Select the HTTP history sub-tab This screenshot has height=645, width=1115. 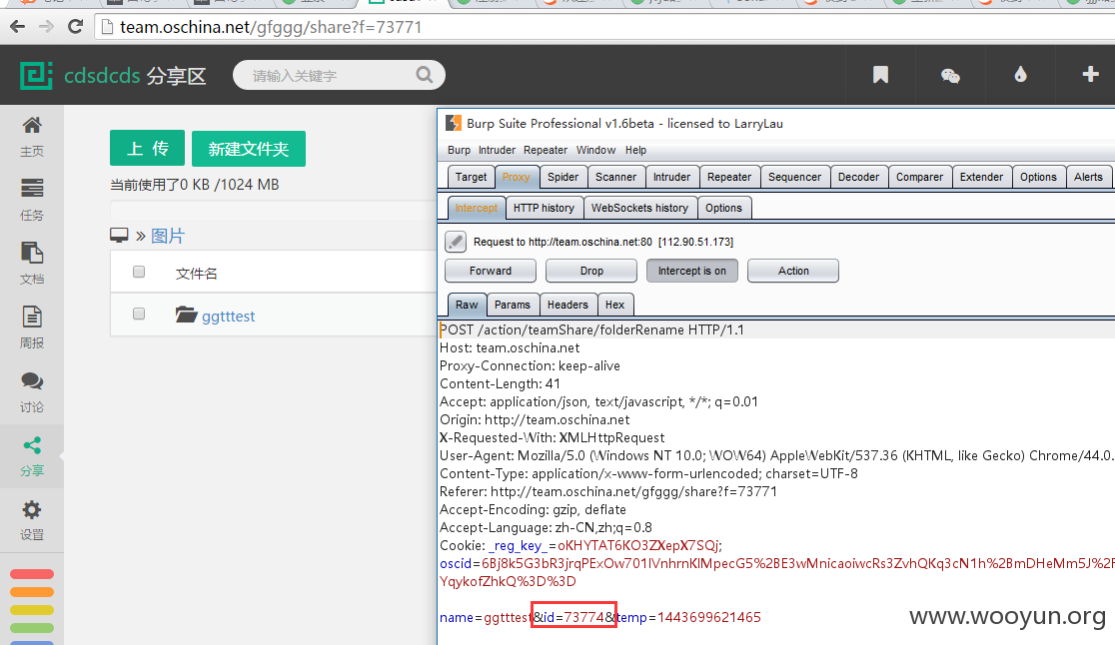pyautogui.click(x=544, y=208)
